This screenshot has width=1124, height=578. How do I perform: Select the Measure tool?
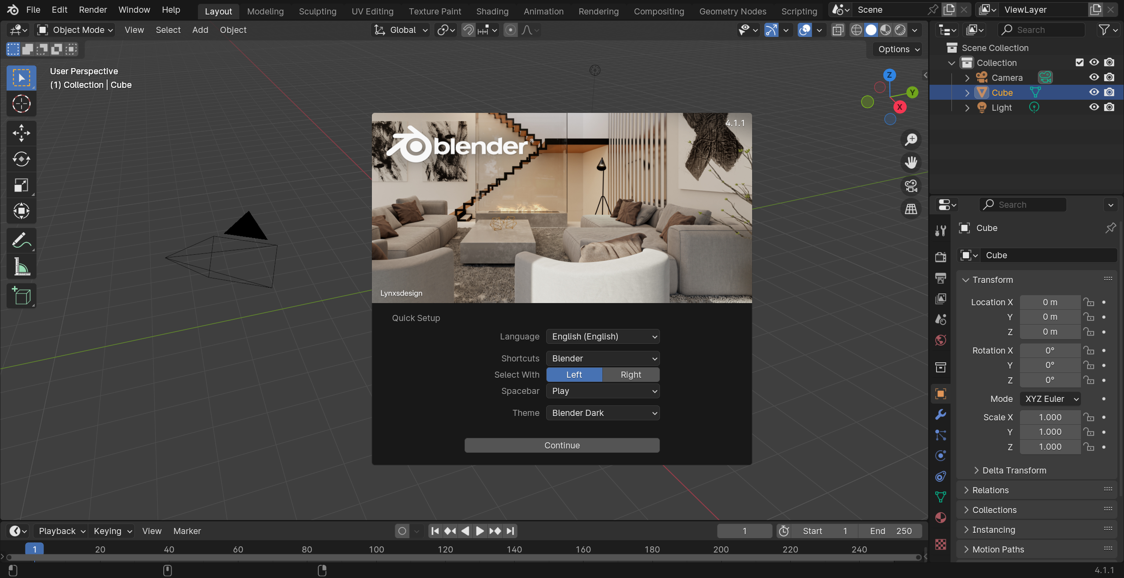pyautogui.click(x=21, y=267)
